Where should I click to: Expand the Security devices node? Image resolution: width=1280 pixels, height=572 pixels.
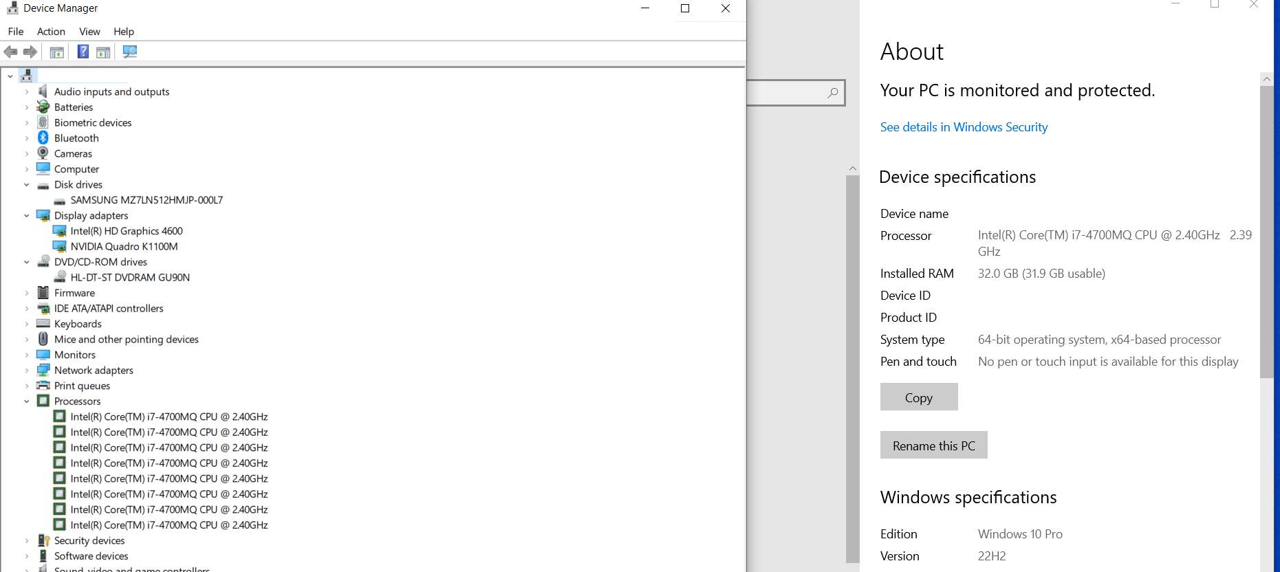[27, 541]
